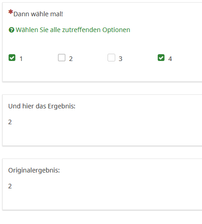Click the label text "4" beside fourth checkbox
Screen dimensions: 202x224
pyautogui.click(x=170, y=59)
